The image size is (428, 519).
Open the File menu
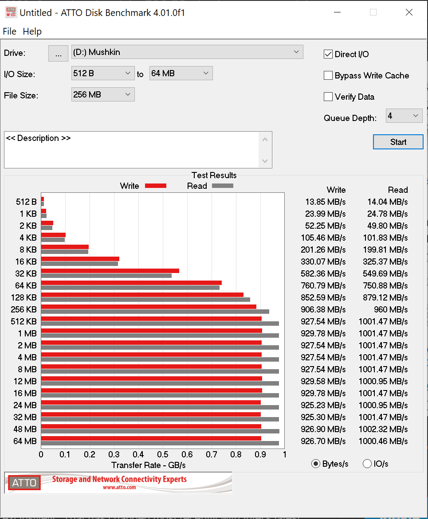[x=9, y=31]
